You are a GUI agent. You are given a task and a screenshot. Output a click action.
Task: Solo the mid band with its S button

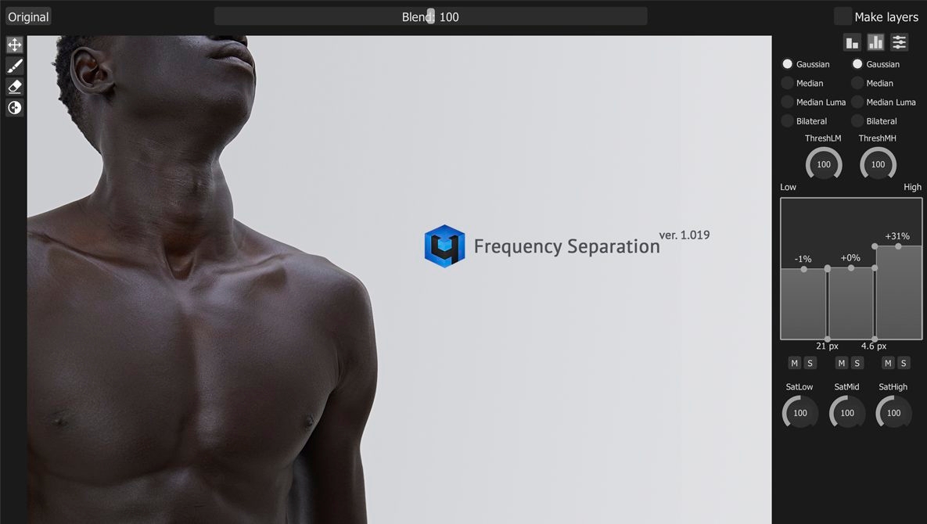(857, 363)
